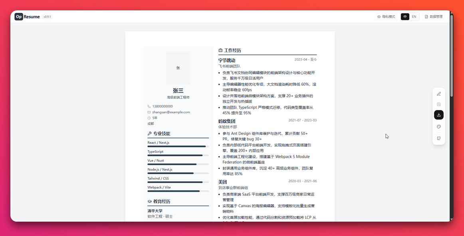Image resolution: width=464 pixels, height=236 pixels.
Task: Click the 张三 name heading on the resume
Action: click(177, 90)
